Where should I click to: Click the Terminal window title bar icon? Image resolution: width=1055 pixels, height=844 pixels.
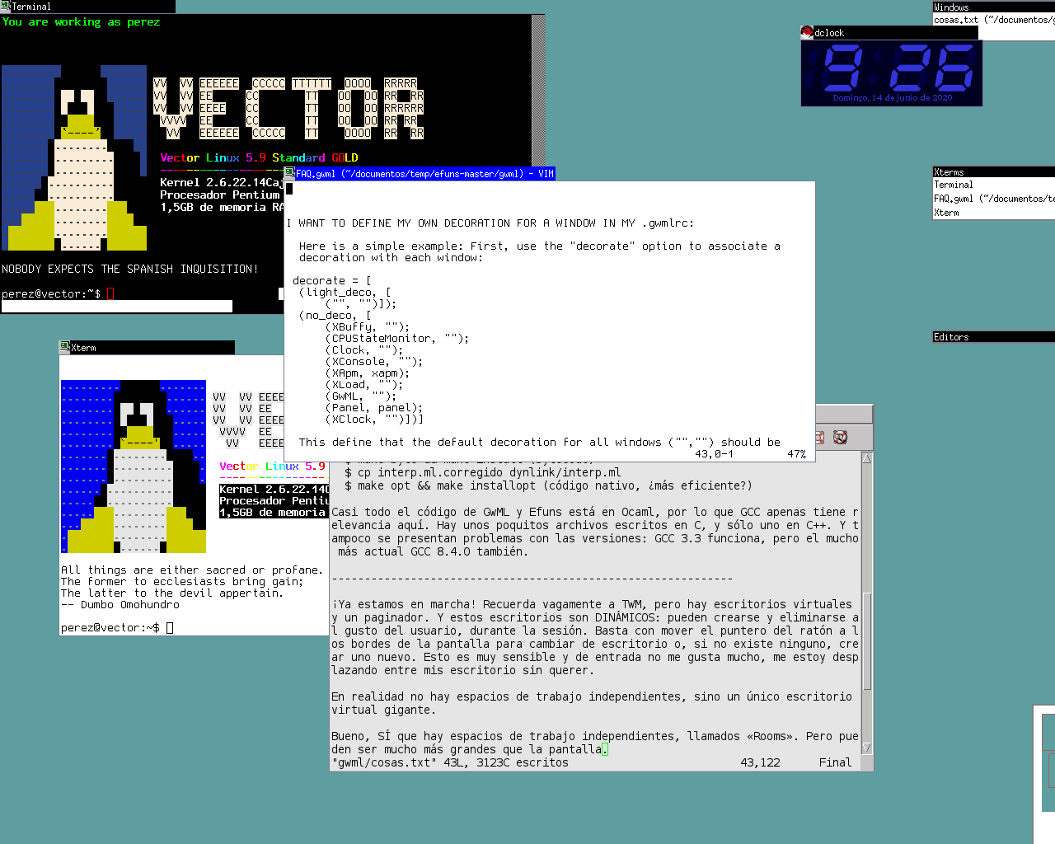click(6, 7)
